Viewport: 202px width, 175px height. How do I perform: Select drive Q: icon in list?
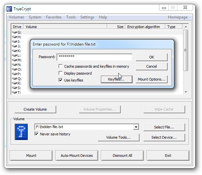[x=15, y=78]
